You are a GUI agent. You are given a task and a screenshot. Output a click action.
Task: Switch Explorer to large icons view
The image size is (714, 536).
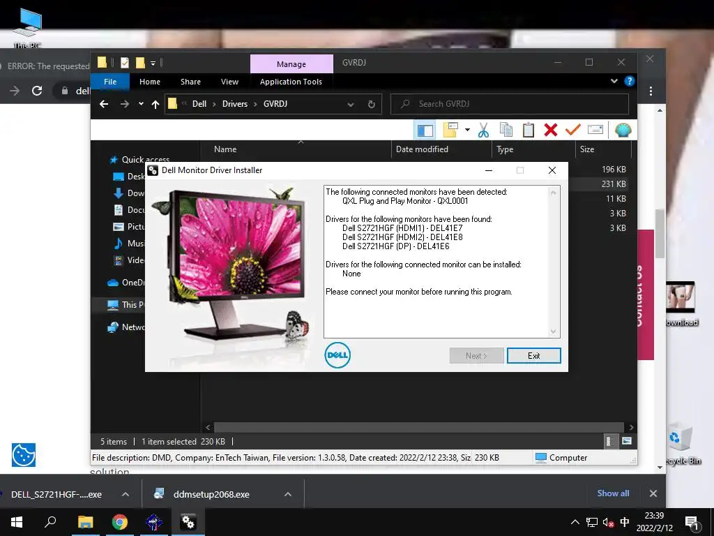[x=627, y=441]
